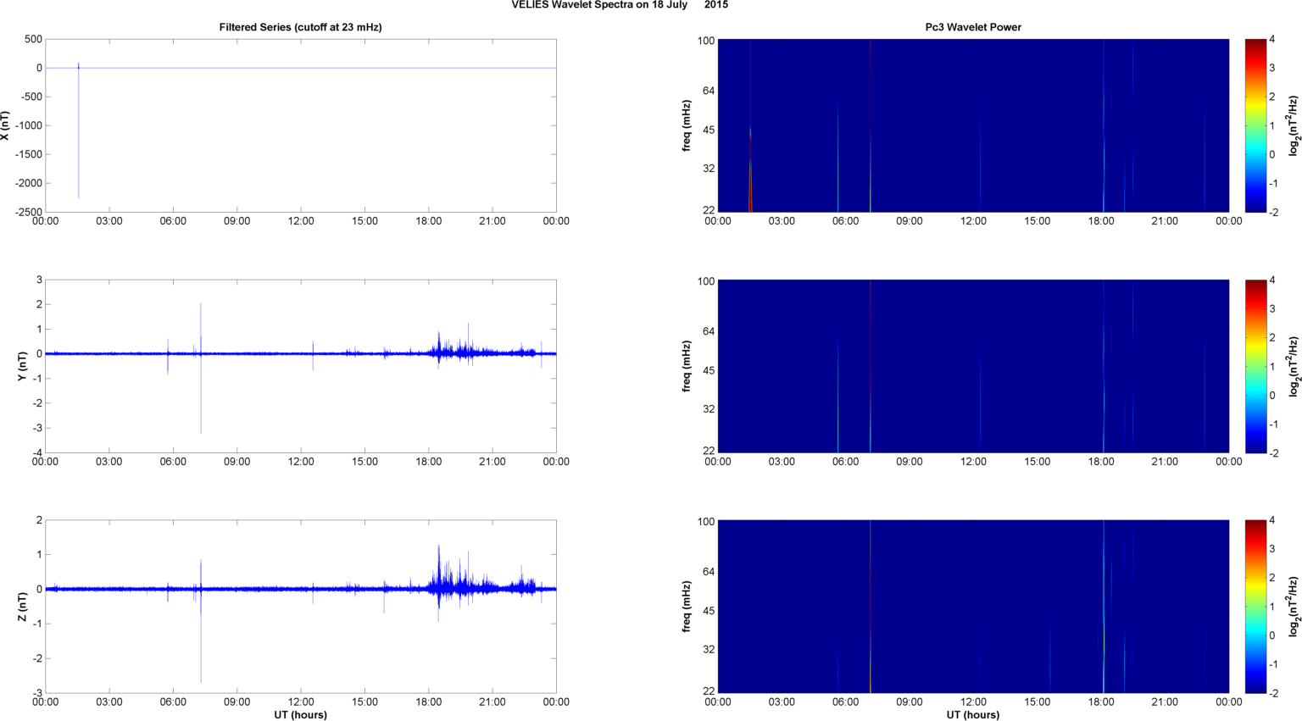This screenshot has width=1302, height=721.
Task: Click the "0" tick on the middle colorbar
Action: [x=1271, y=395]
